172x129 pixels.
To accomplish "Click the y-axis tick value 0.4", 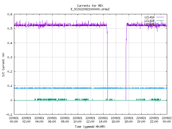I will tap(10, 43).
